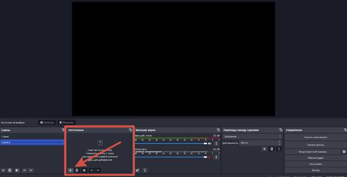Click the Микшер звука panel title
Image resolution: width=347 pixels, height=177 pixels.
145,130
